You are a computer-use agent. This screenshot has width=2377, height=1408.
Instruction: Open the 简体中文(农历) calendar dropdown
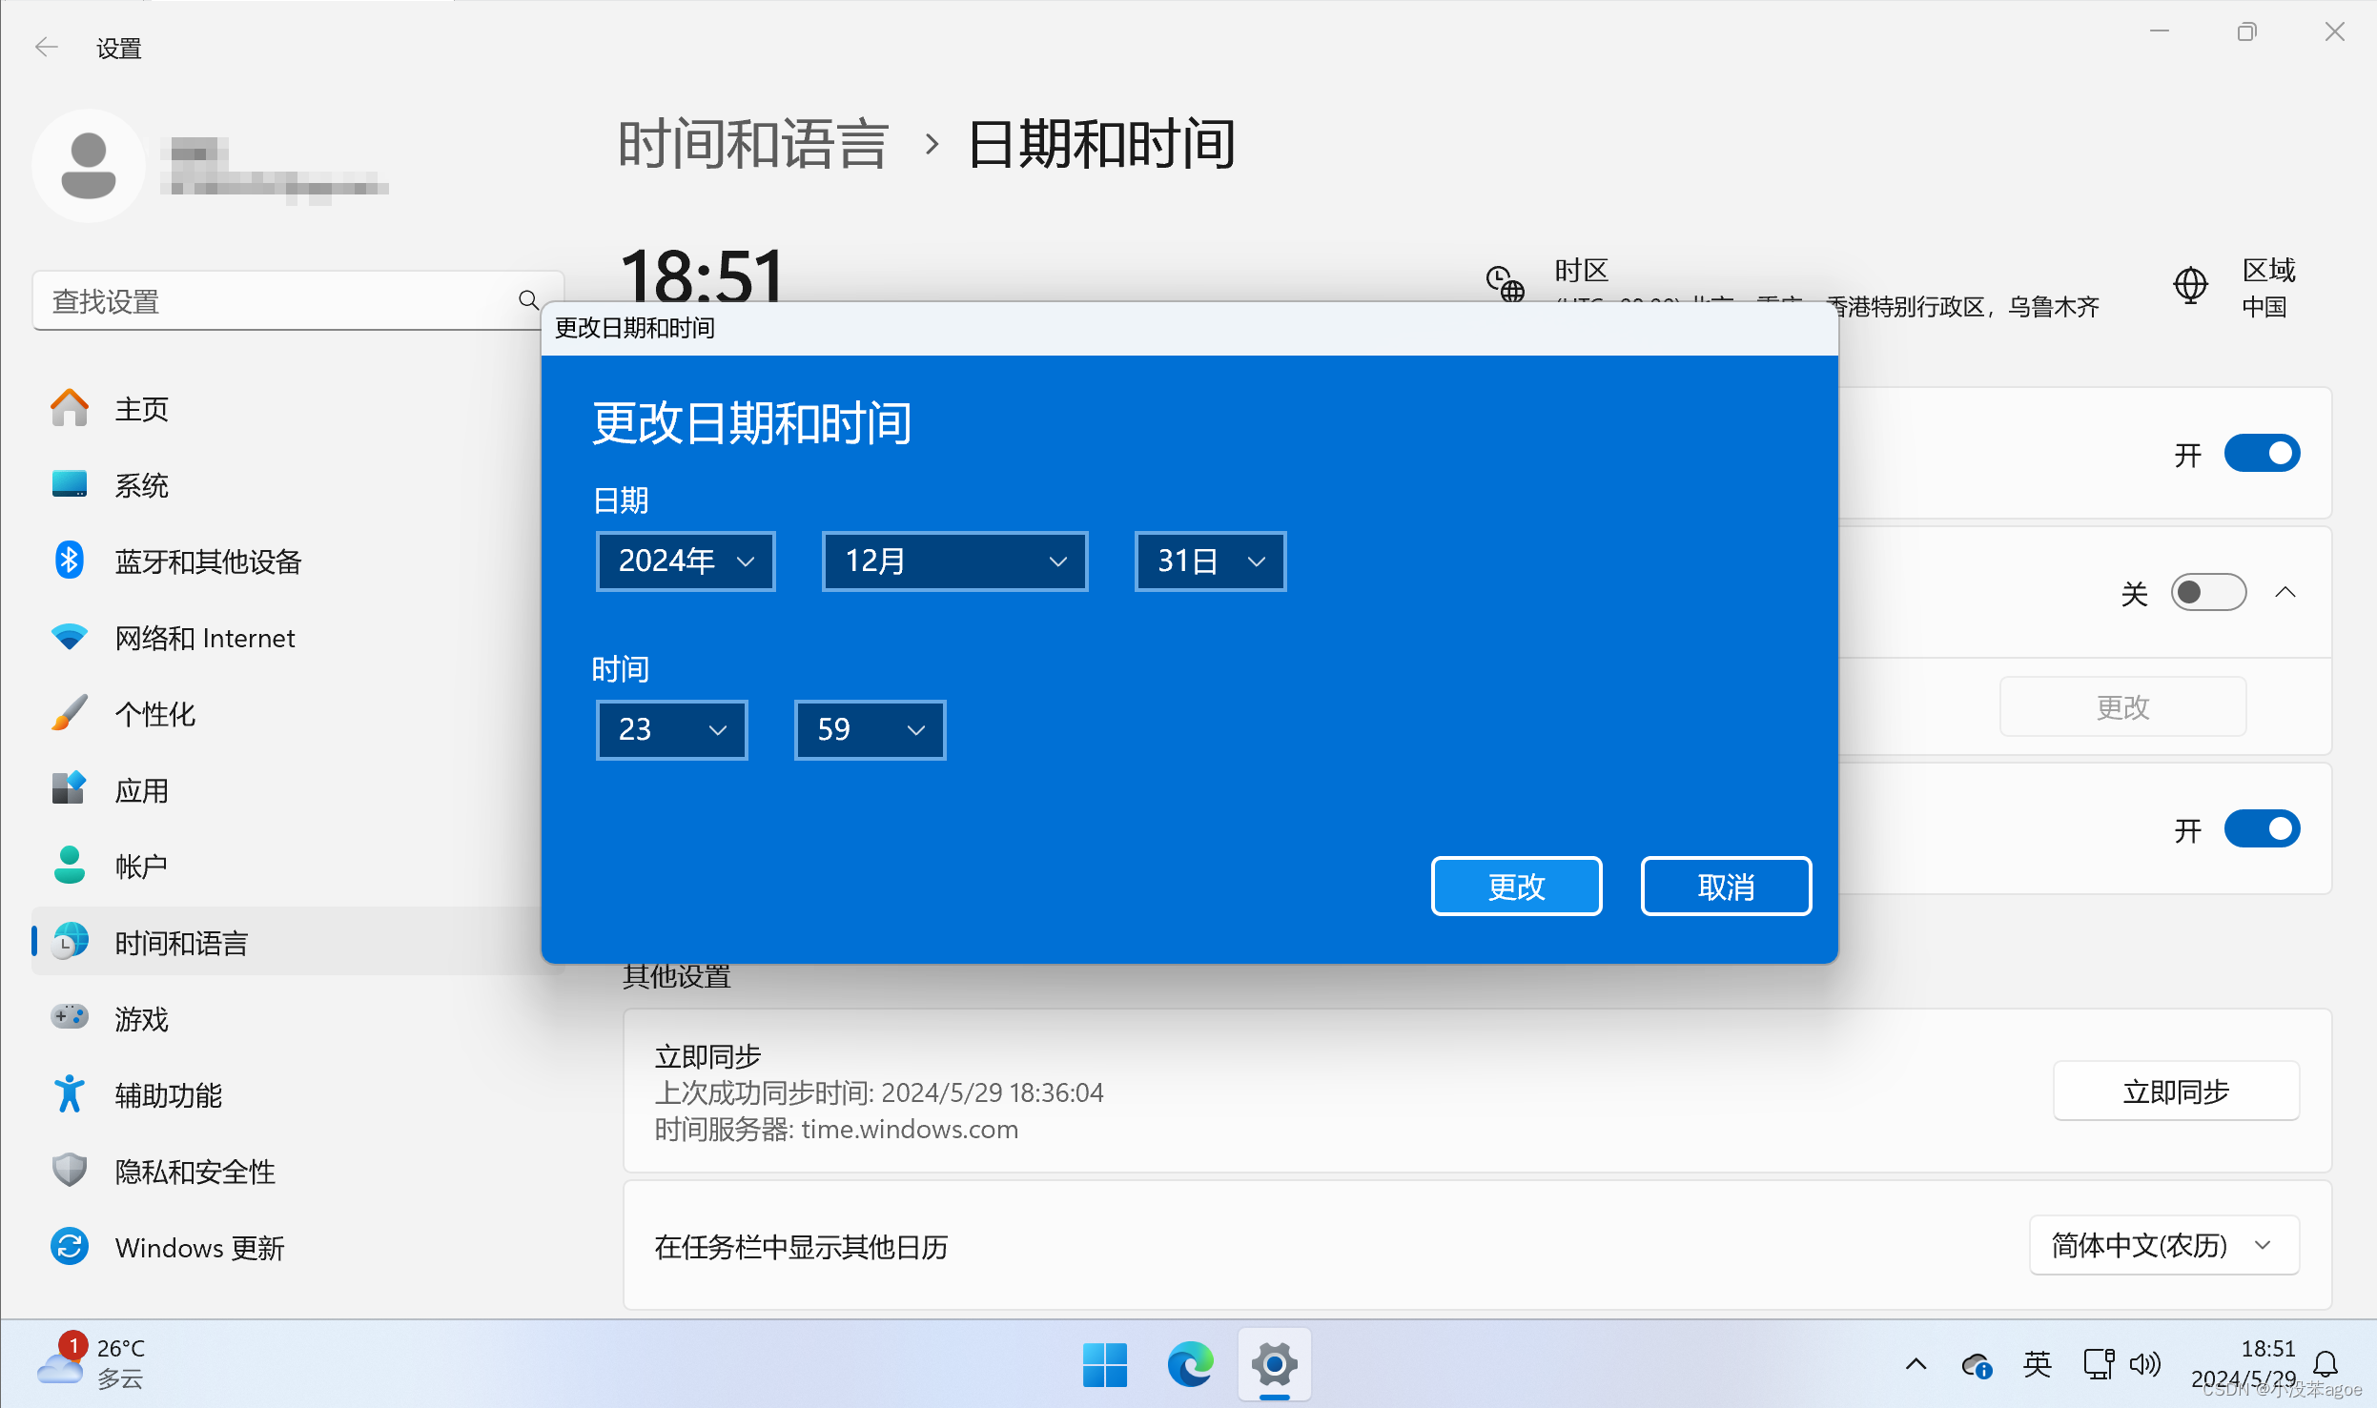[2162, 1245]
